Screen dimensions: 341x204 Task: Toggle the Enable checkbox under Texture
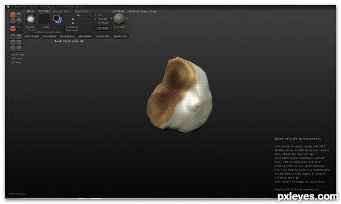click(x=41, y=27)
